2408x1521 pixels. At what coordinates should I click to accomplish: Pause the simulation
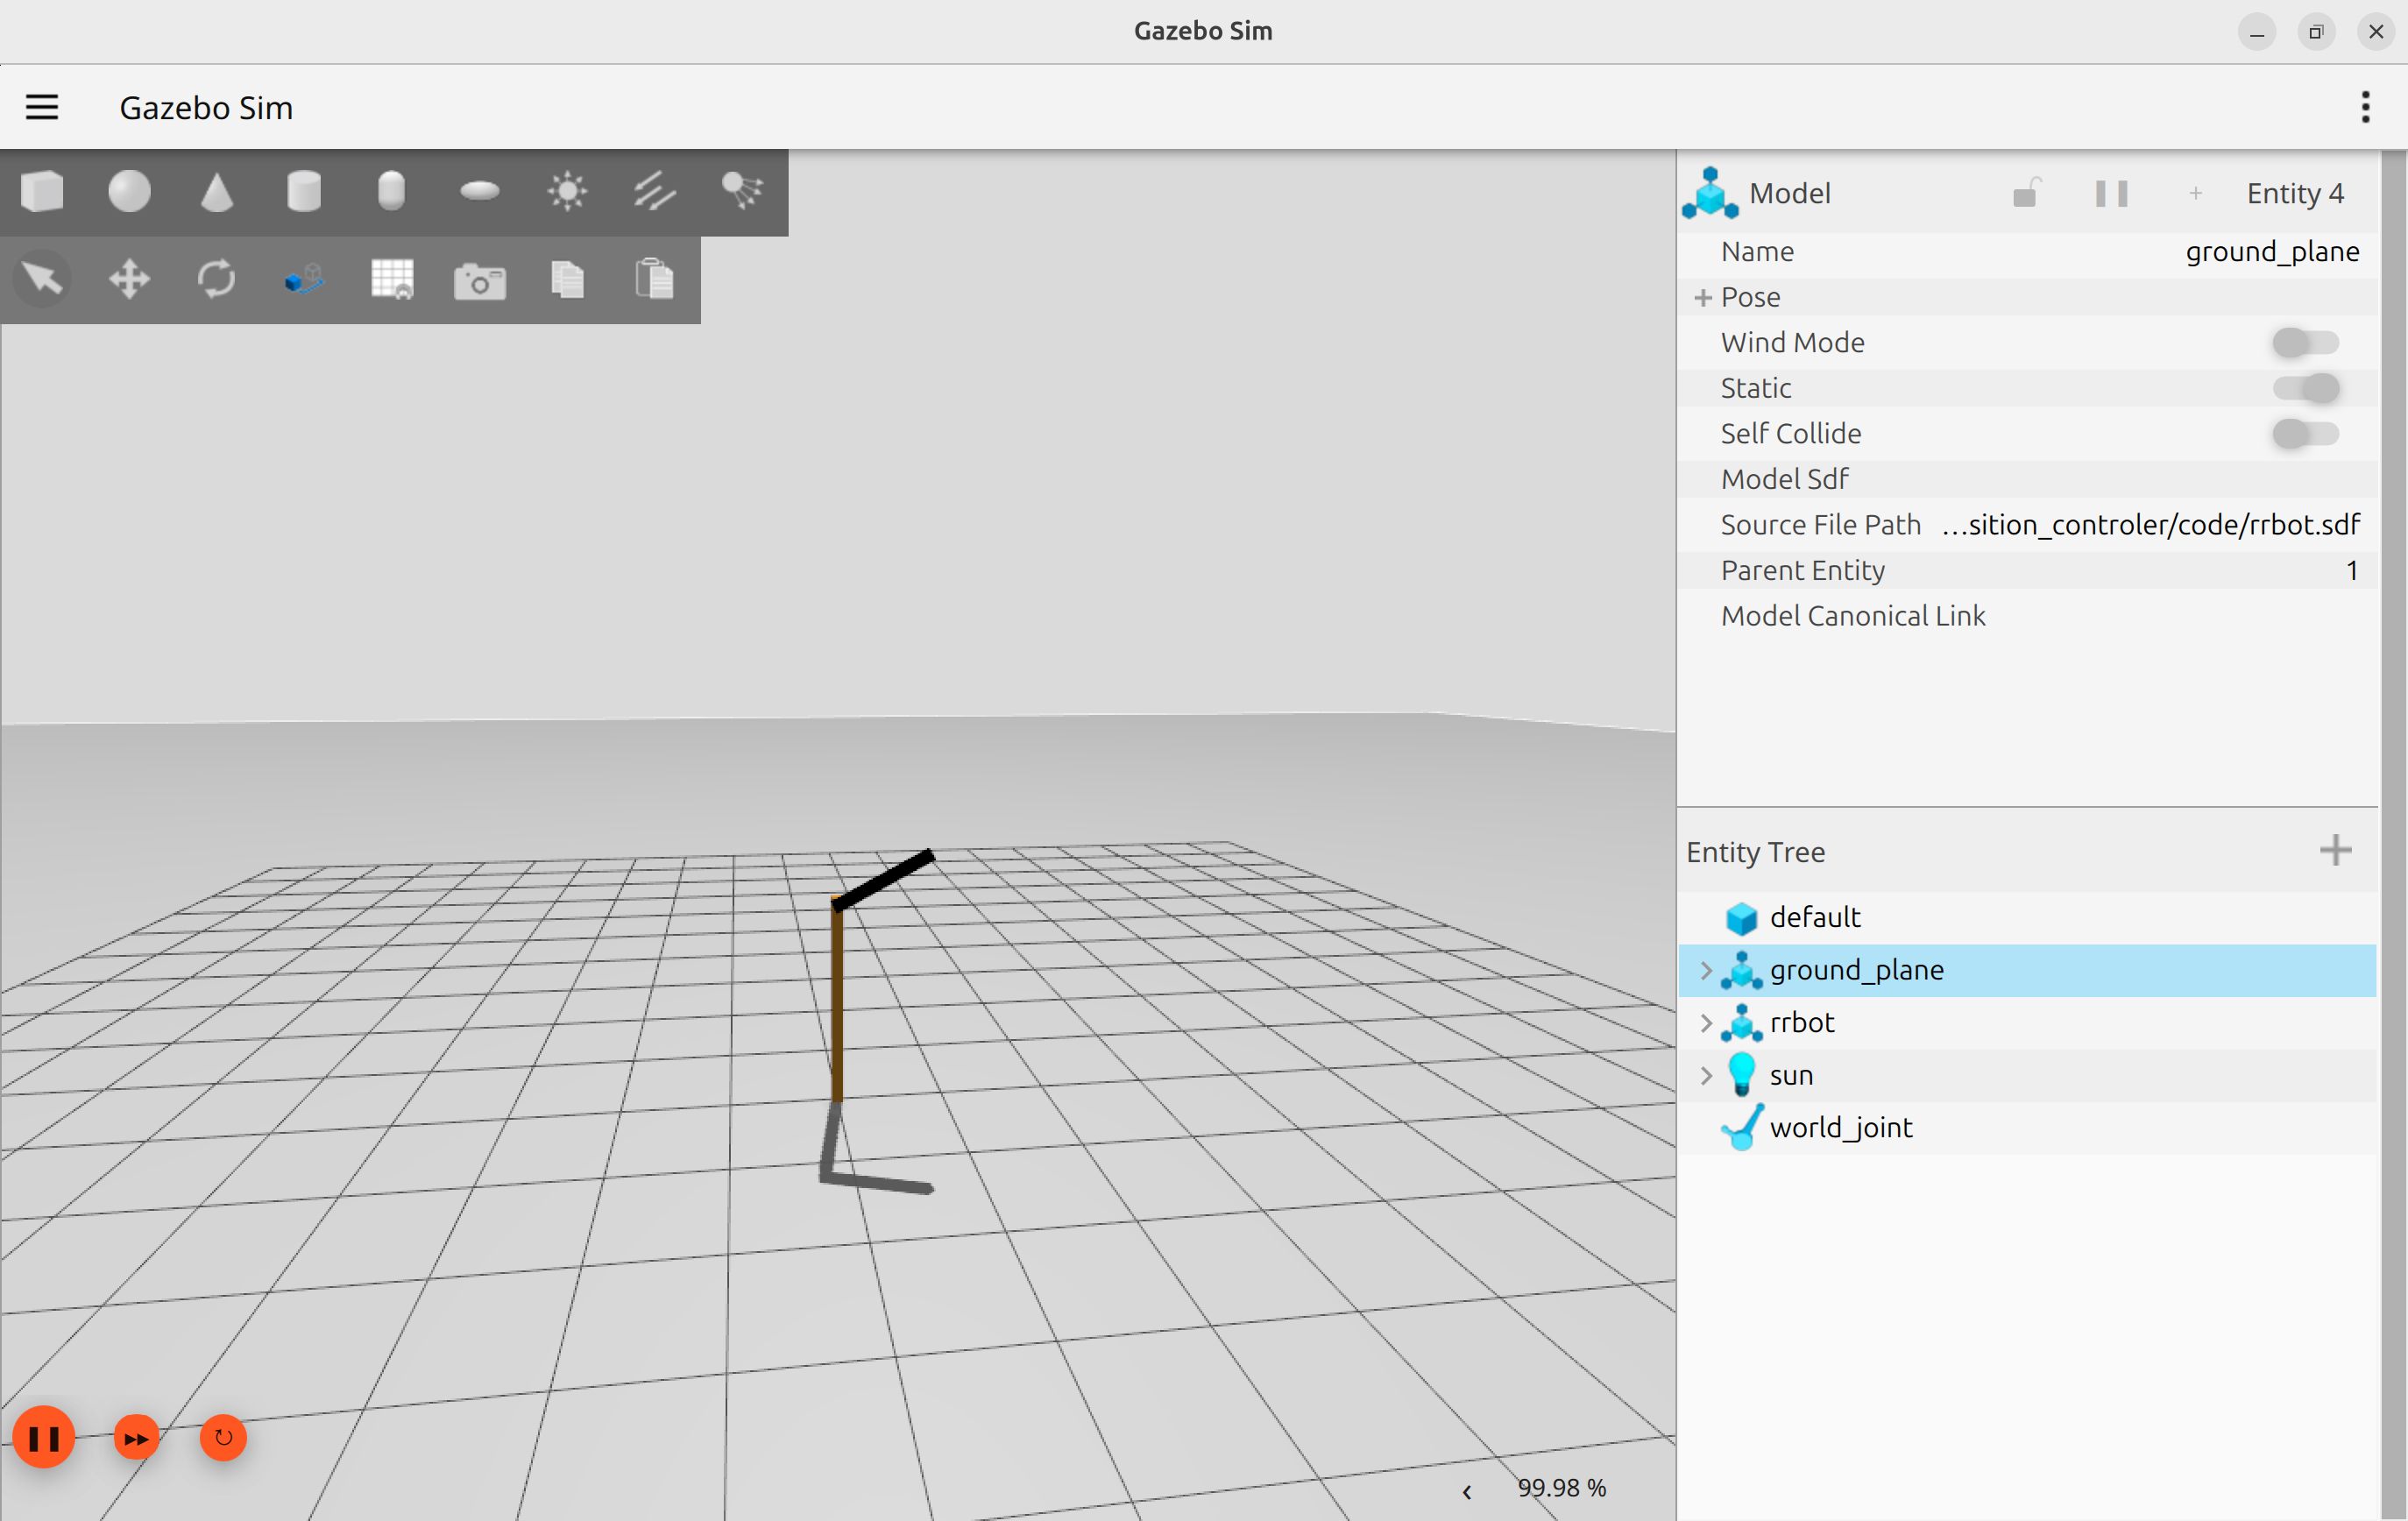pyautogui.click(x=44, y=1438)
